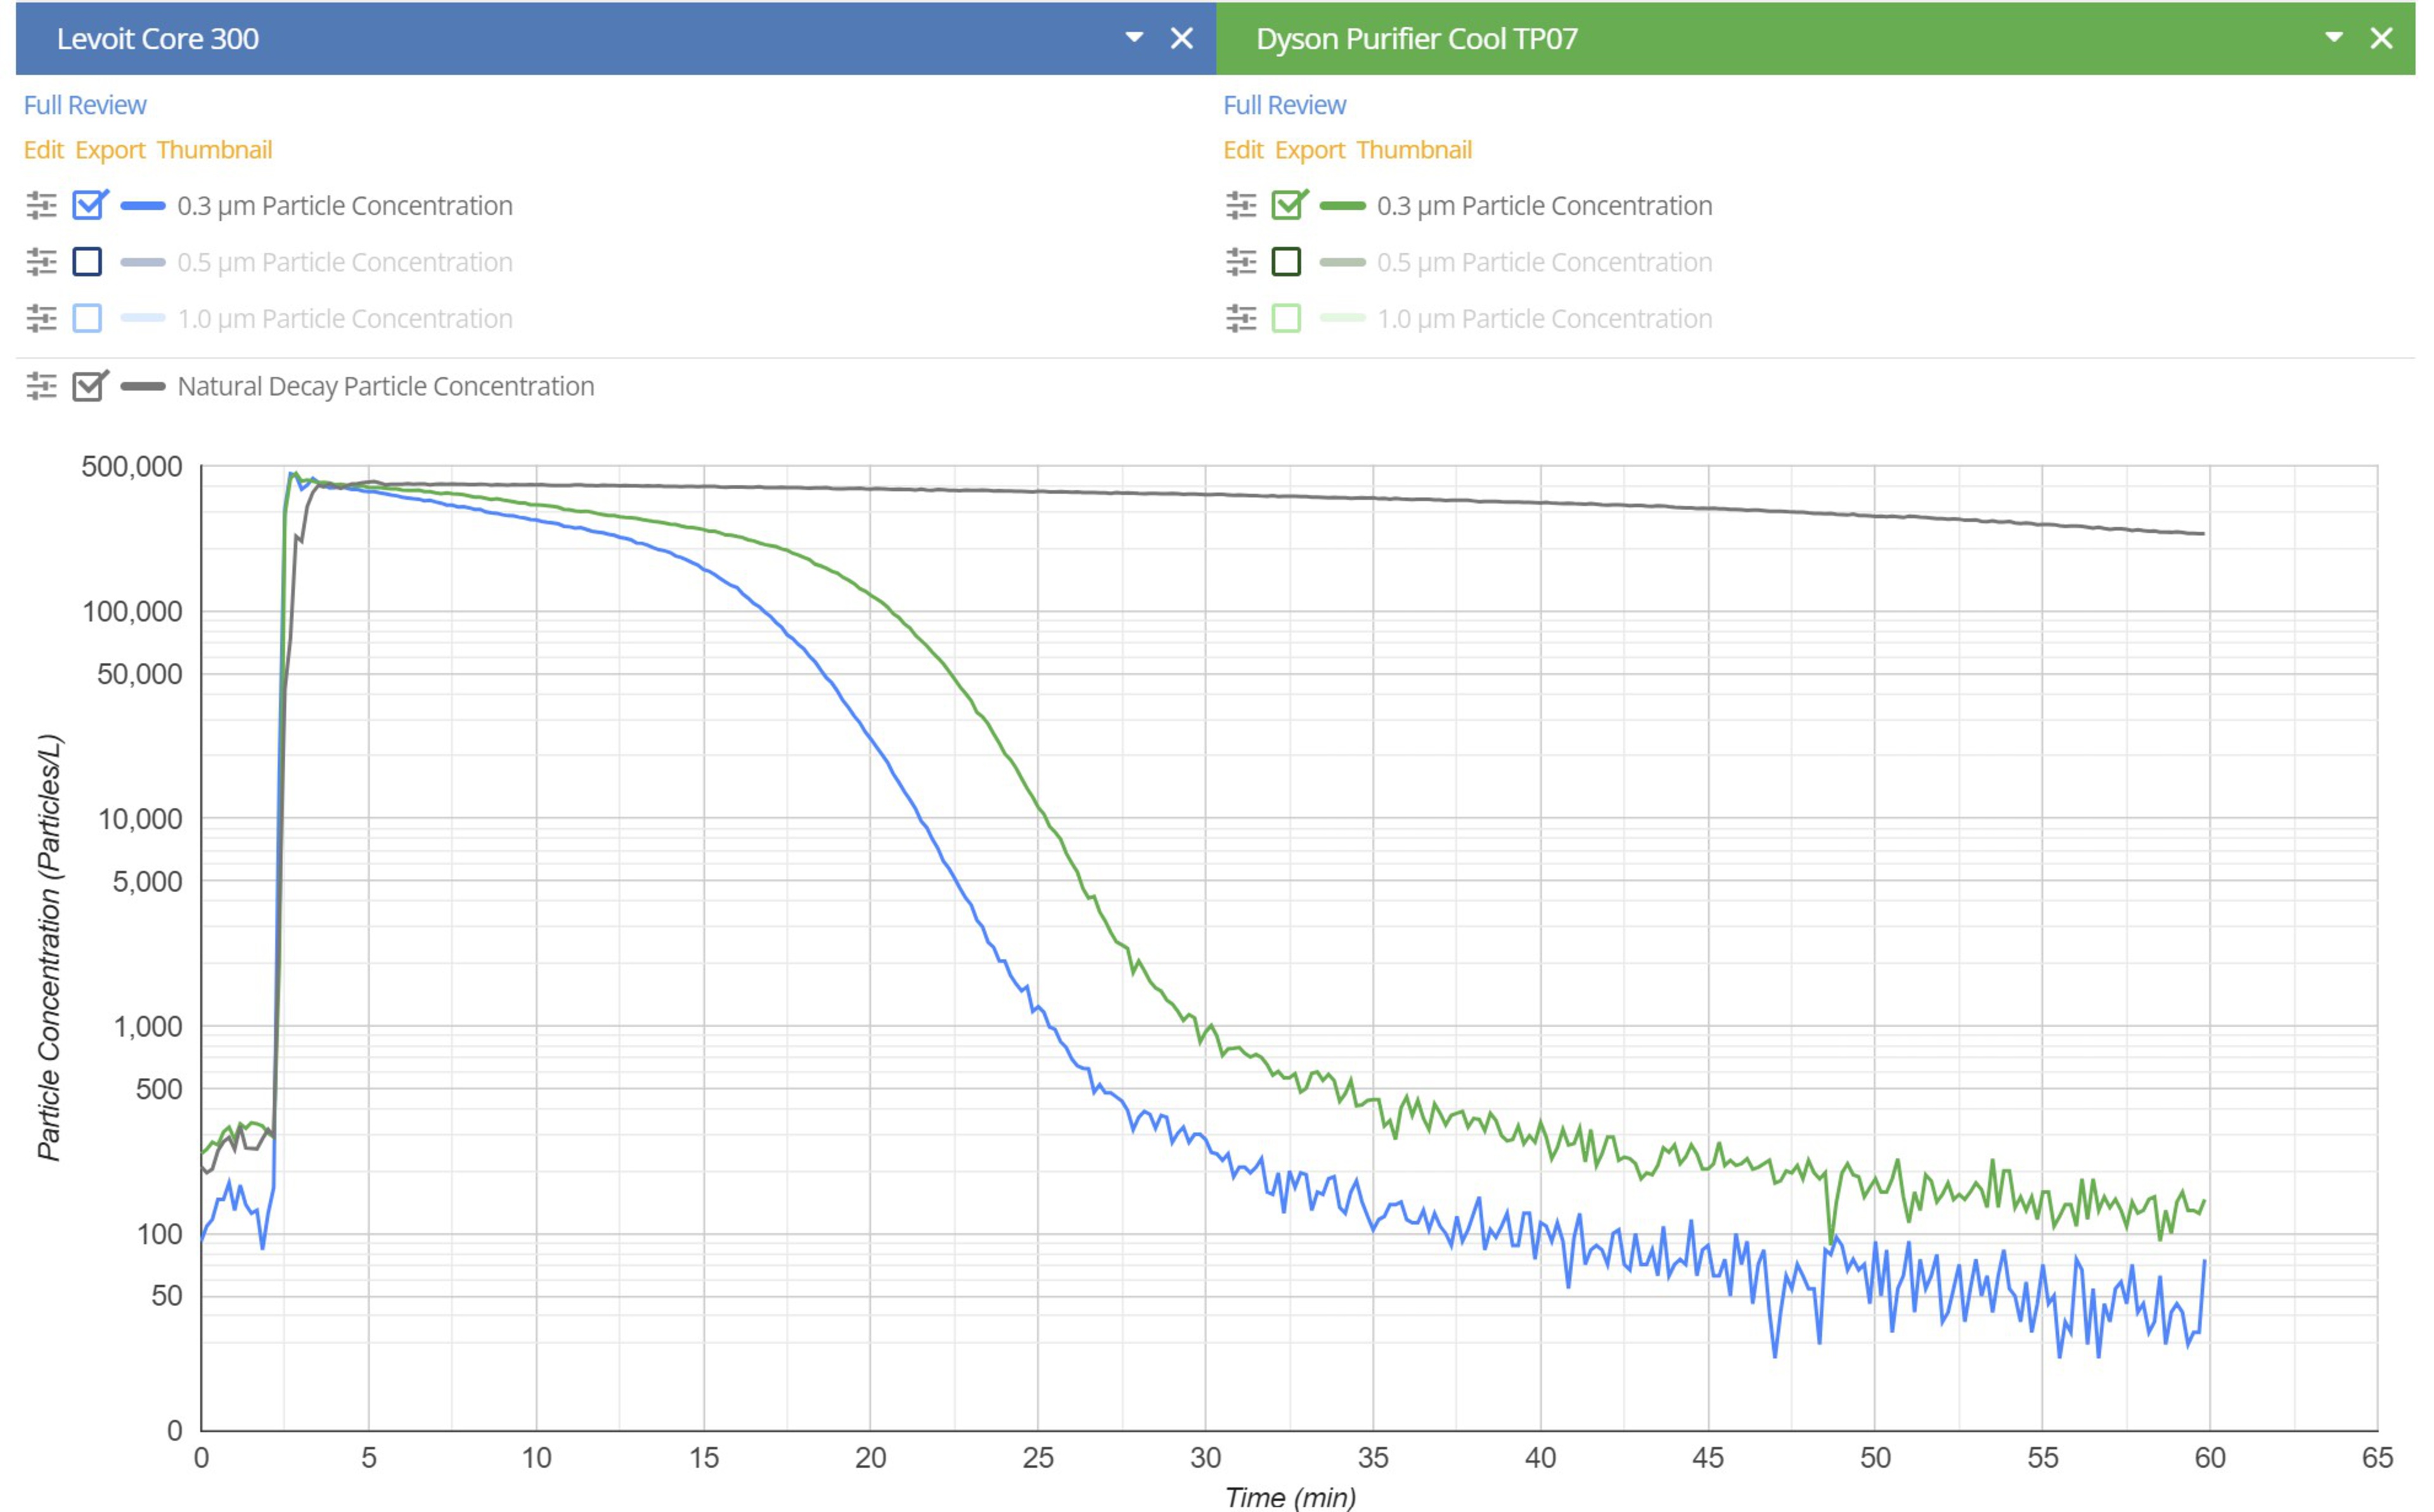Screen dimensions: 2434x1512
Task: Open settings sliders for Dyson 0.5 µm series
Action: click(x=1241, y=262)
